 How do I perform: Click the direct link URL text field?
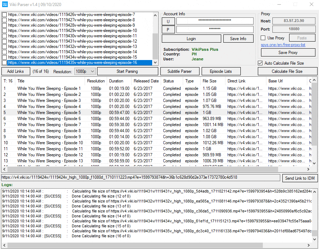click(140, 178)
